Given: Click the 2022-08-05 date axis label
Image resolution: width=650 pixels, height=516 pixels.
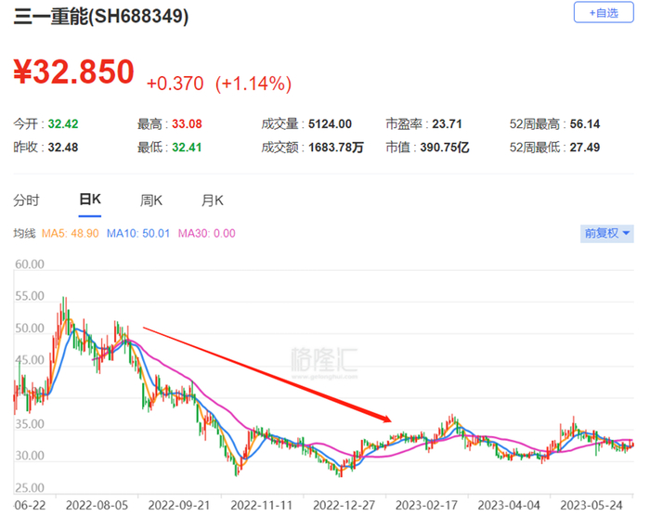Looking at the screenshot, I should point(97,505).
